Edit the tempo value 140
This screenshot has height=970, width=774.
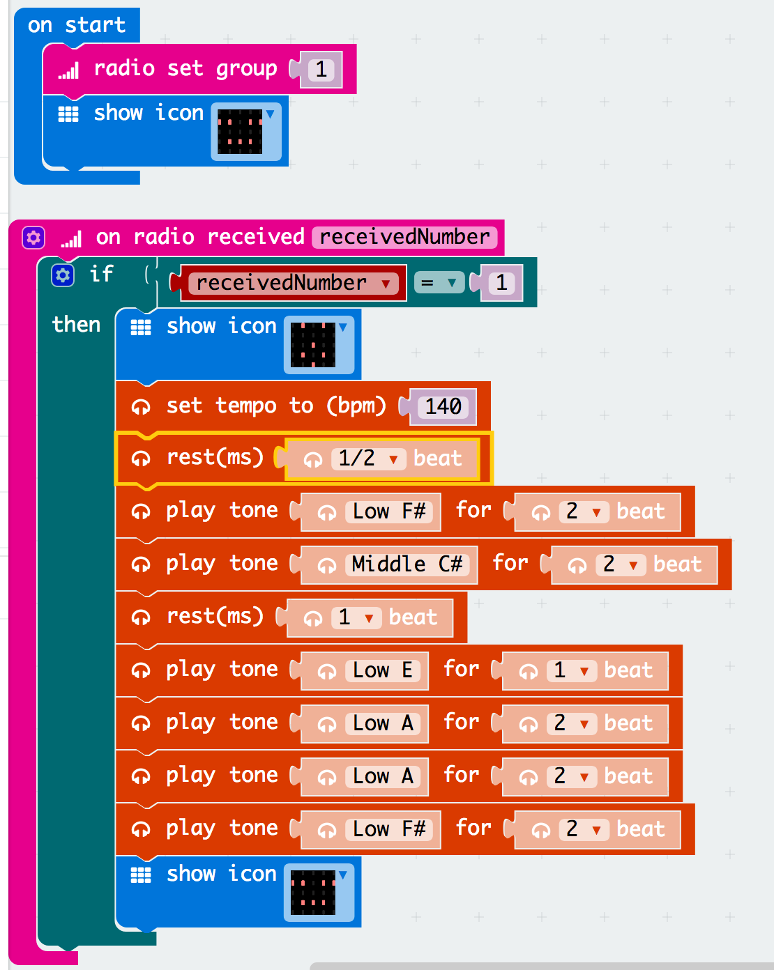pos(443,406)
